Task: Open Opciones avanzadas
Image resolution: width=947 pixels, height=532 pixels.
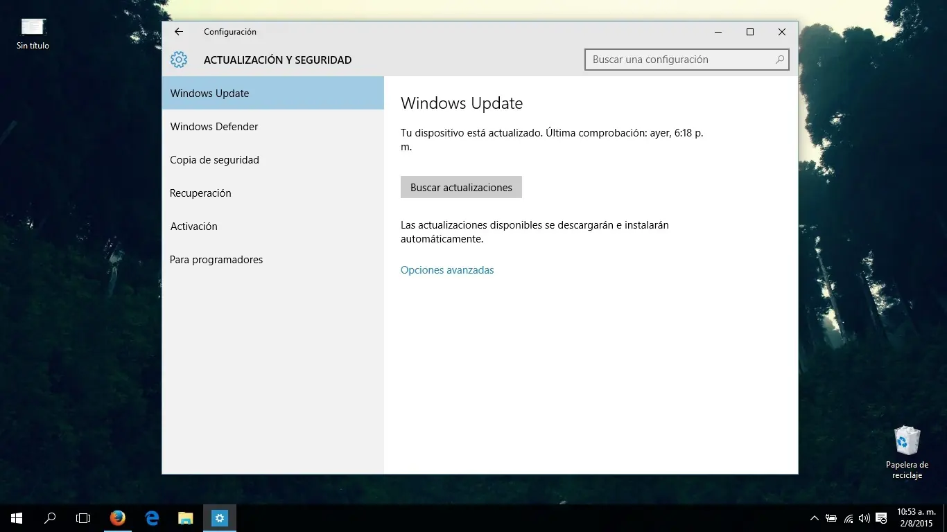Action: pyautogui.click(x=447, y=270)
